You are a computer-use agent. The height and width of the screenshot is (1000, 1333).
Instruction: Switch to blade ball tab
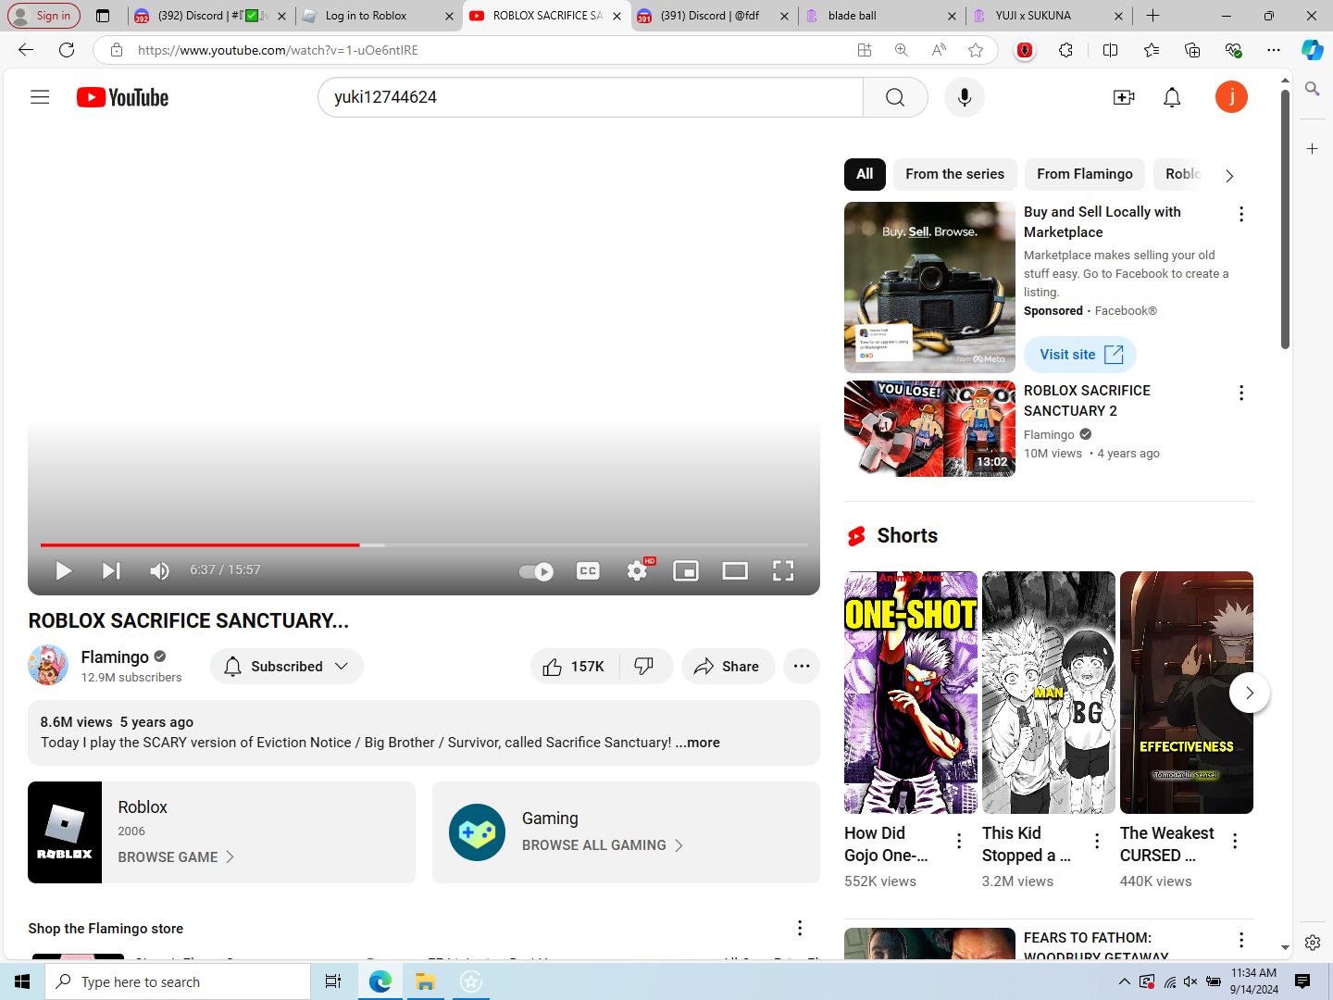[881, 16]
